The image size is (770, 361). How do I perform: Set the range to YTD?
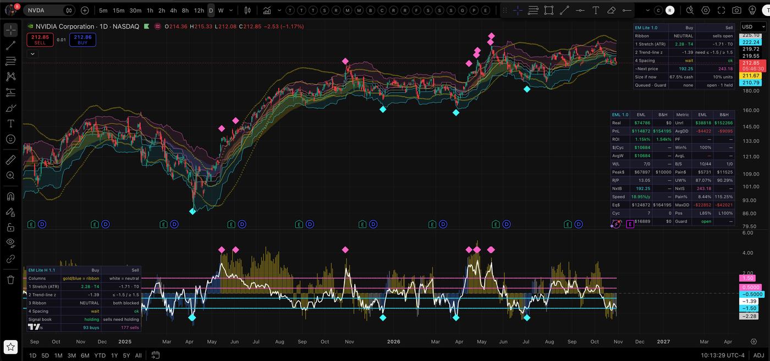pyautogui.click(x=100, y=356)
